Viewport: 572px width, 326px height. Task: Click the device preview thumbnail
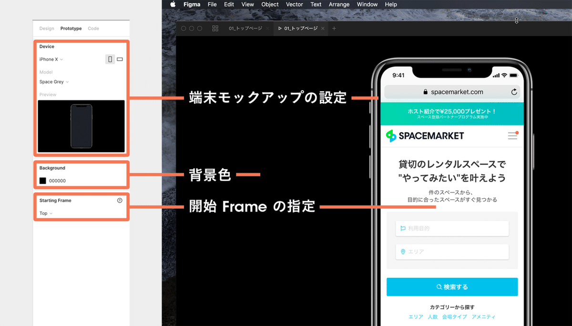pyautogui.click(x=81, y=126)
